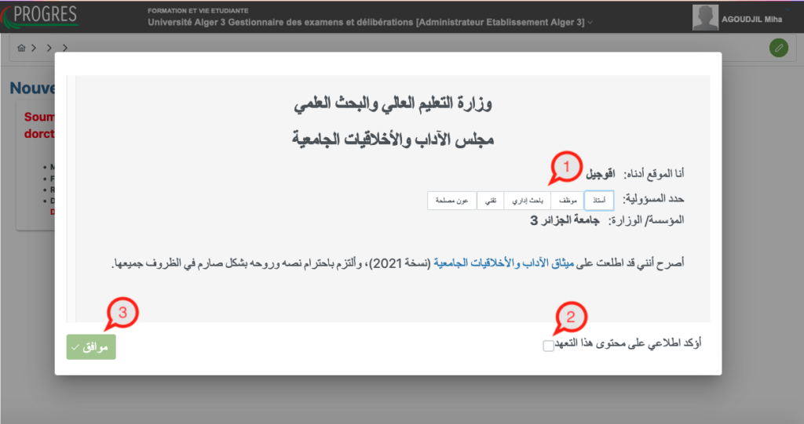Click the user avatar picture
The width and height of the screenshot is (804, 424).
[704, 16]
